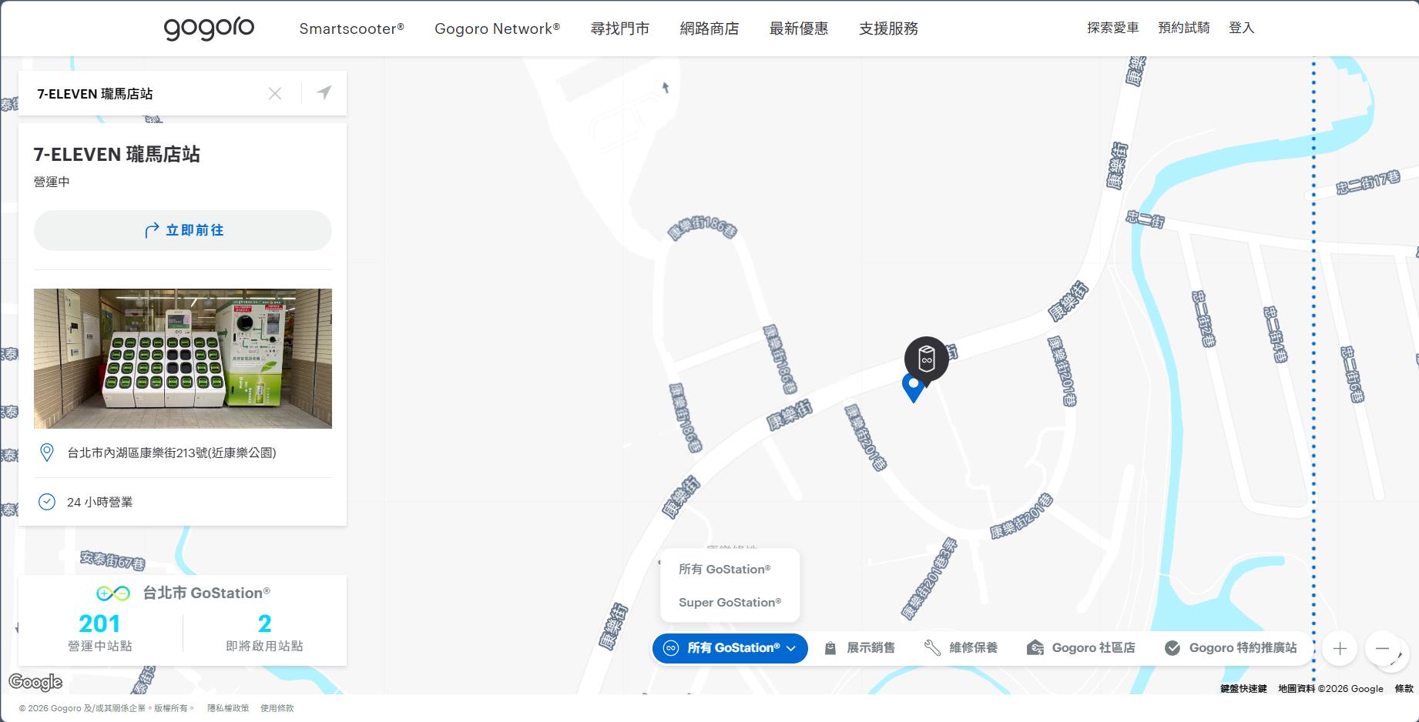Choose 所有 GoStation option in the popup list

(724, 569)
